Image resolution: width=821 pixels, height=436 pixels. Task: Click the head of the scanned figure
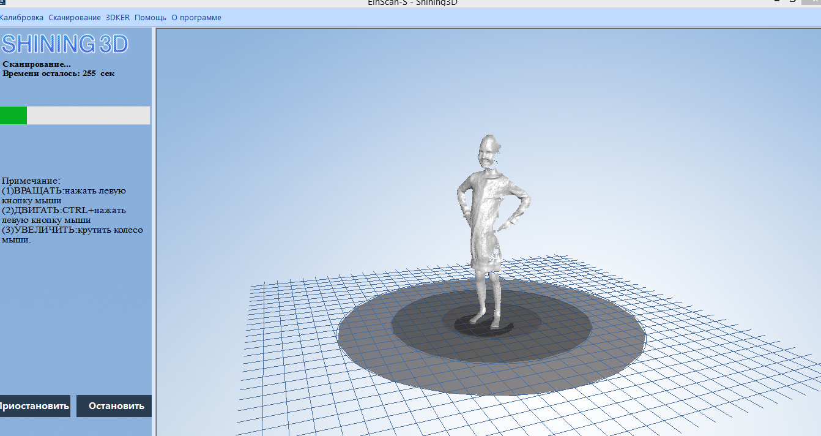488,151
